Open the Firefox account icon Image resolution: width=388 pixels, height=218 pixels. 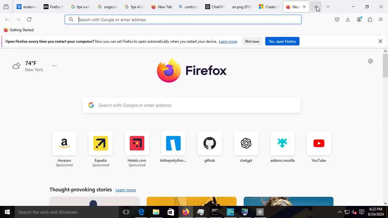click(359, 19)
